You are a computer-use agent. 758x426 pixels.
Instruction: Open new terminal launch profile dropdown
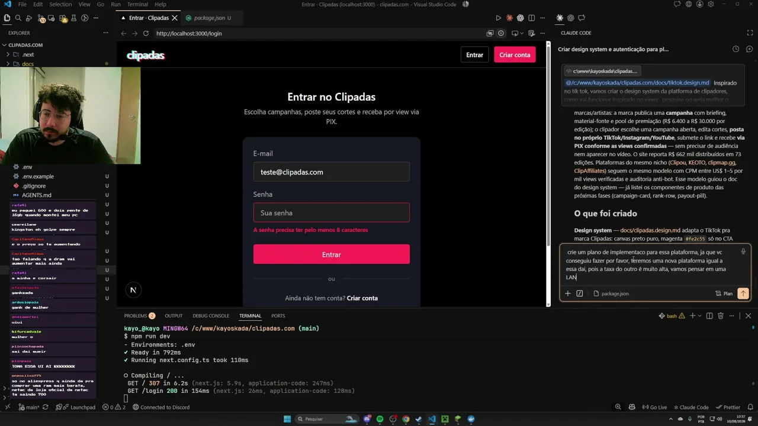pos(699,316)
